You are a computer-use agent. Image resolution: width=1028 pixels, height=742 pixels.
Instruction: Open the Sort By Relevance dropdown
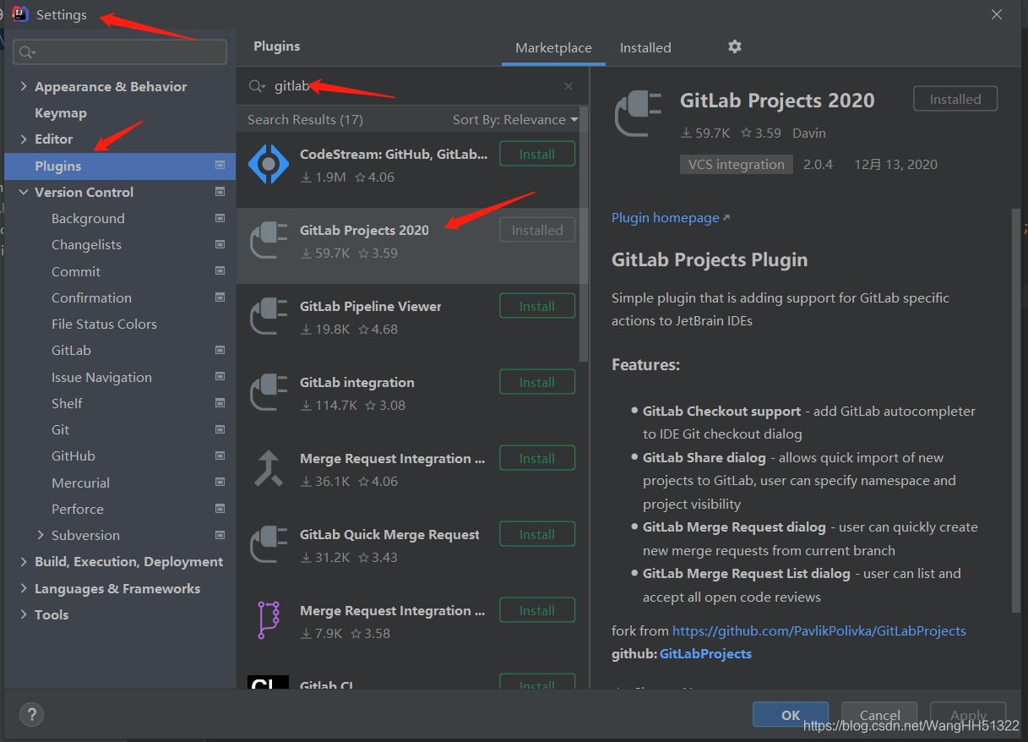click(x=515, y=119)
